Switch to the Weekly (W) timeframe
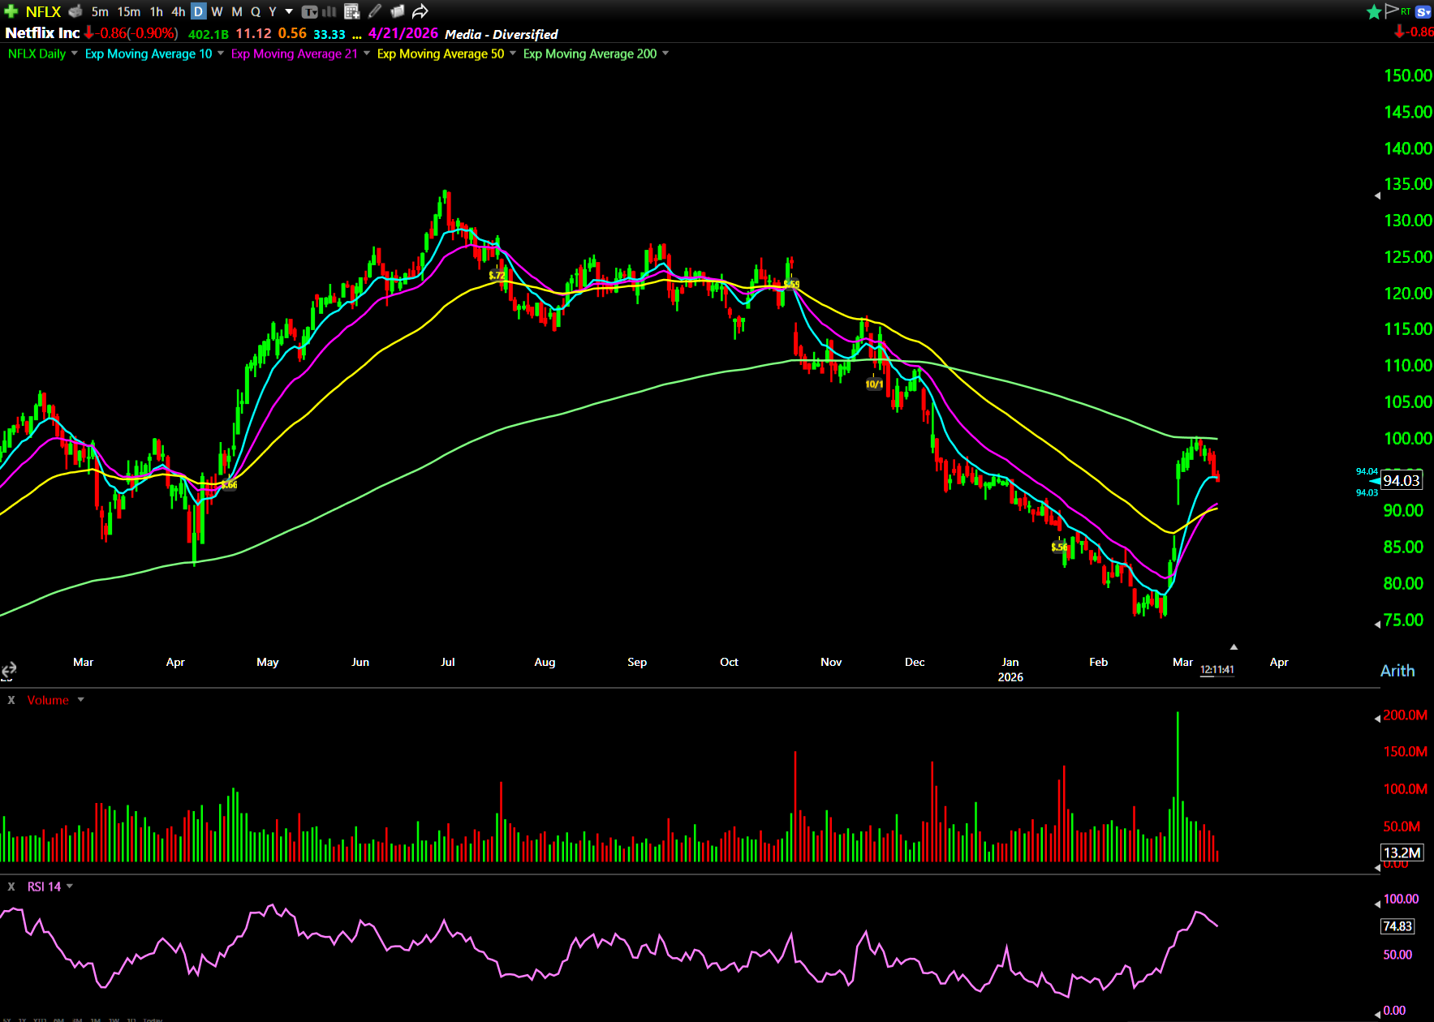 (x=217, y=11)
